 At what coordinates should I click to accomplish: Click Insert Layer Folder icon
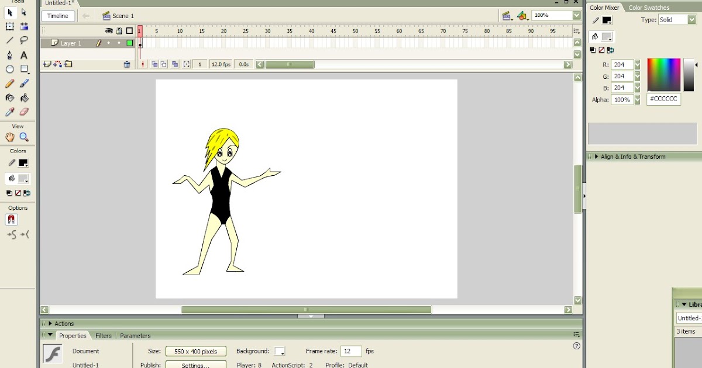click(68, 64)
